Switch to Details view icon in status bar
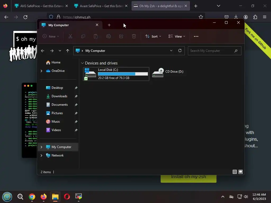Image resolution: width=271 pixels, height=203 pixels. tap(234, 172)
